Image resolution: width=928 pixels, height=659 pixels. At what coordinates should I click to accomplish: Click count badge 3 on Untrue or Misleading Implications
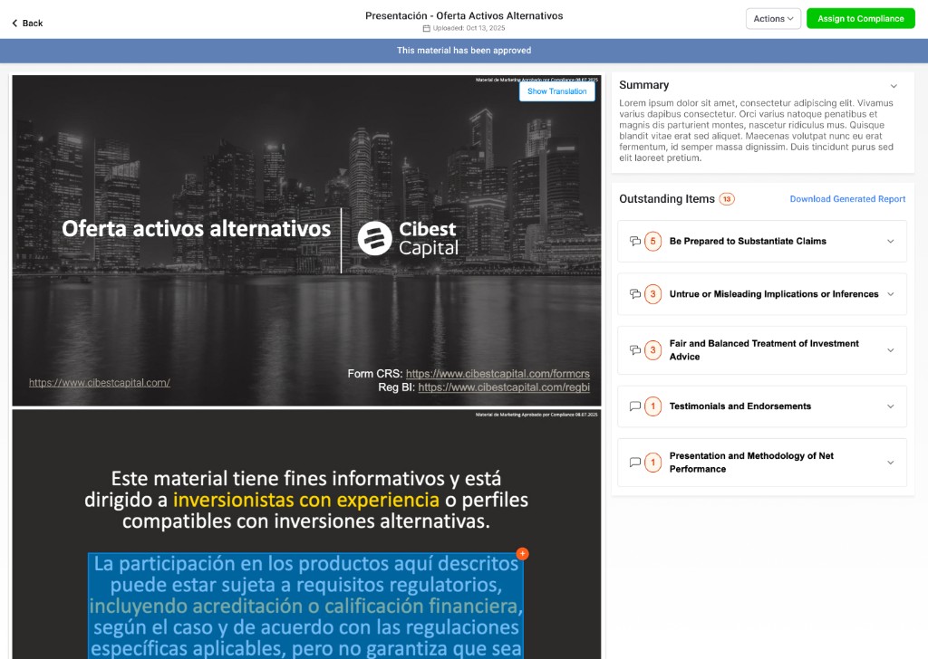[652, 294]
